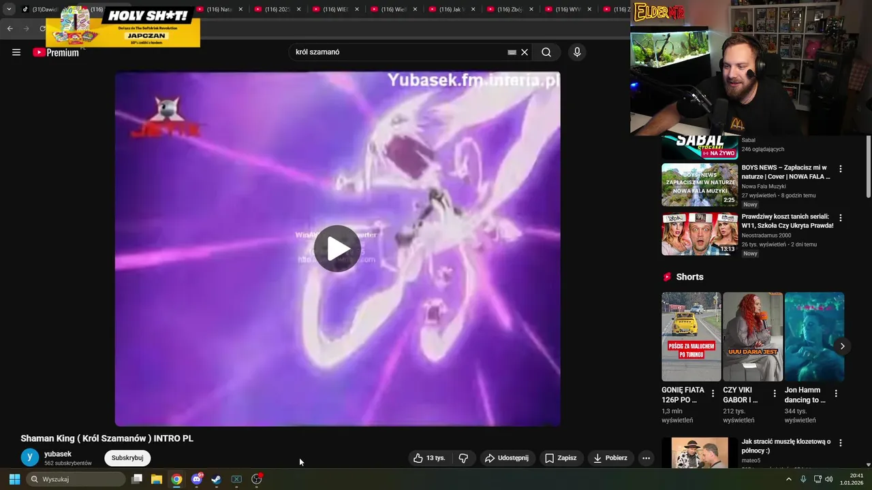Run search with the magnifier button
Viewport: 872px width, 490px height.
pyautogui.click(x=546, y=52)
